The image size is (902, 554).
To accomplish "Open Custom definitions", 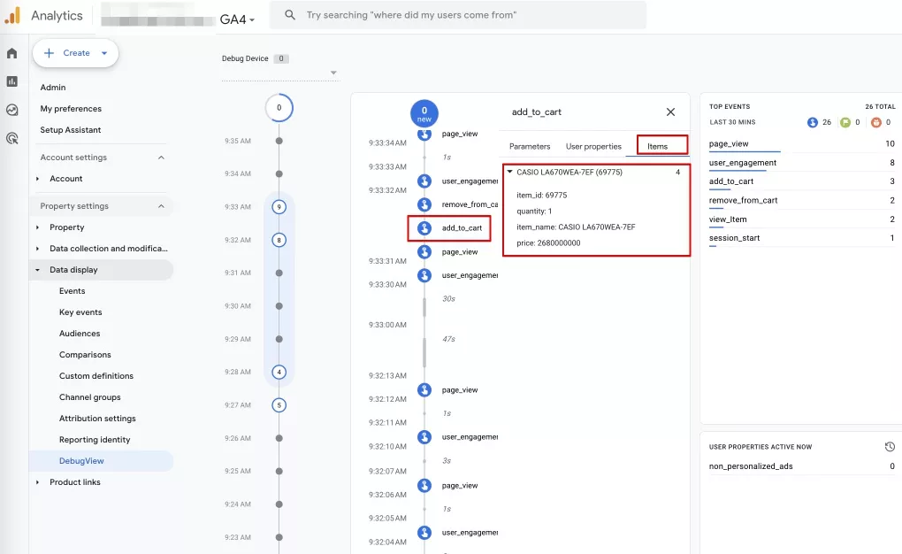I will click(96, 376).
